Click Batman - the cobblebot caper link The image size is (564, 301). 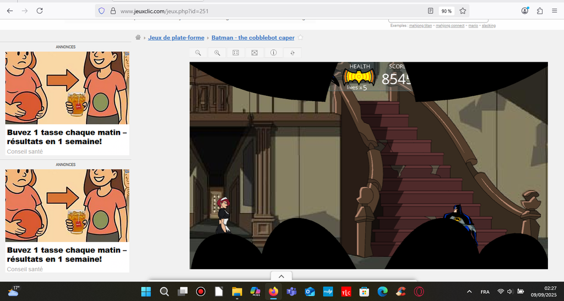click(253, 38)
